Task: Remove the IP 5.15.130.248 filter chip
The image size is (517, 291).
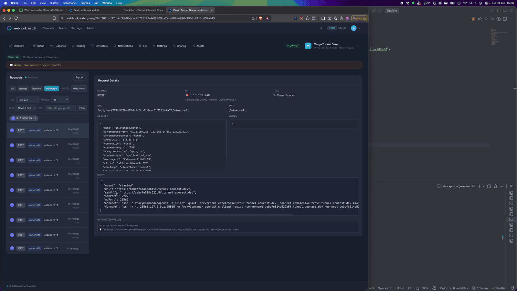Action: click(35, 118)
